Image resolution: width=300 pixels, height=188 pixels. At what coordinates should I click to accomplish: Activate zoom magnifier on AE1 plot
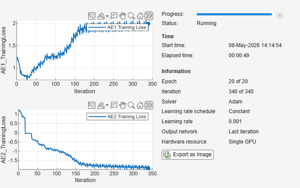(131, 16)
